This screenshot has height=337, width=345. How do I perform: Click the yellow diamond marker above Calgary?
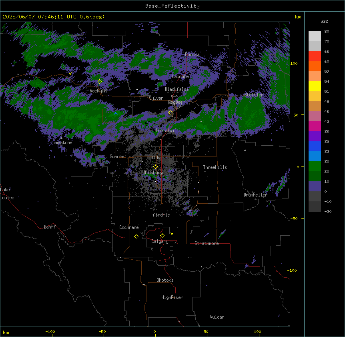(162, 236)
